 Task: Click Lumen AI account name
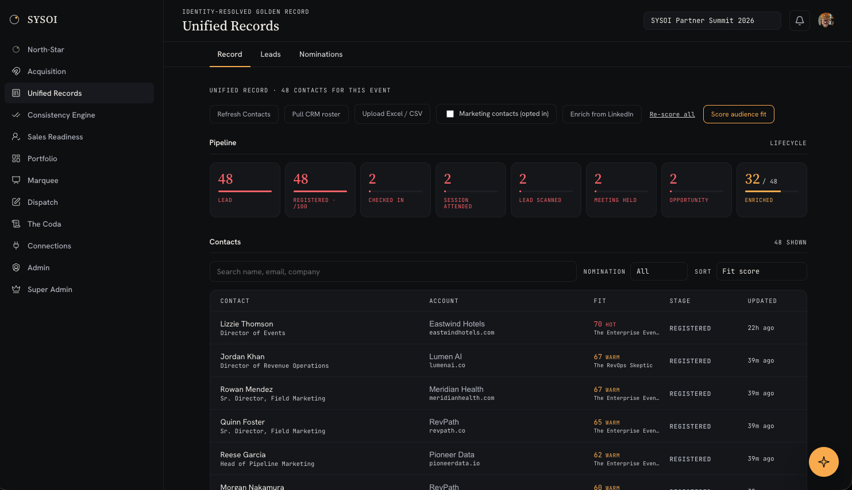click(x=445, y=357)
